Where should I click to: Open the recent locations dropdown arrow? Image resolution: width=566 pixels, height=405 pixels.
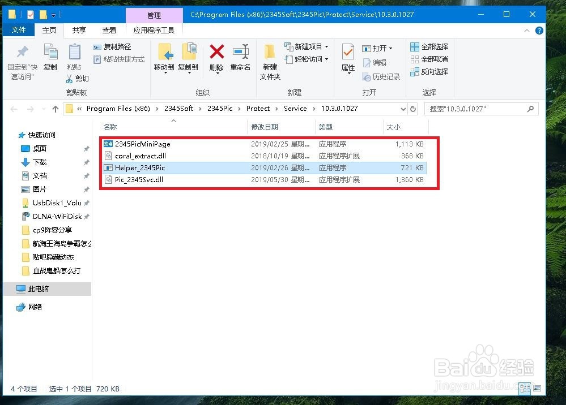click(x=44, y=109)
